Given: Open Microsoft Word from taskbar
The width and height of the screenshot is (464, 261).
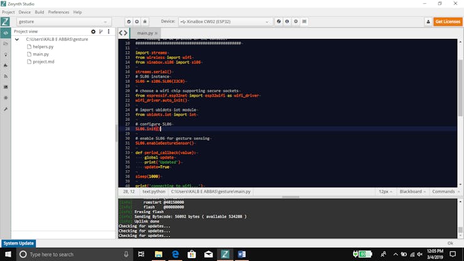Looking at the screenshot, I should (242, 254).
